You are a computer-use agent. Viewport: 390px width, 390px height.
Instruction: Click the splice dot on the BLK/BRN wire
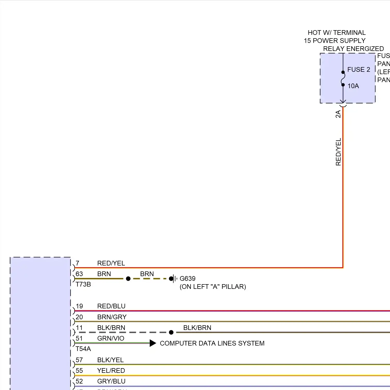click(x=171, y=333)
